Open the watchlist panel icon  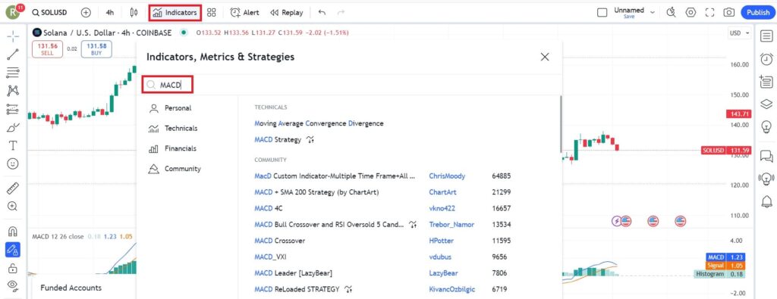pyautogui.click(x=766, y=36)
